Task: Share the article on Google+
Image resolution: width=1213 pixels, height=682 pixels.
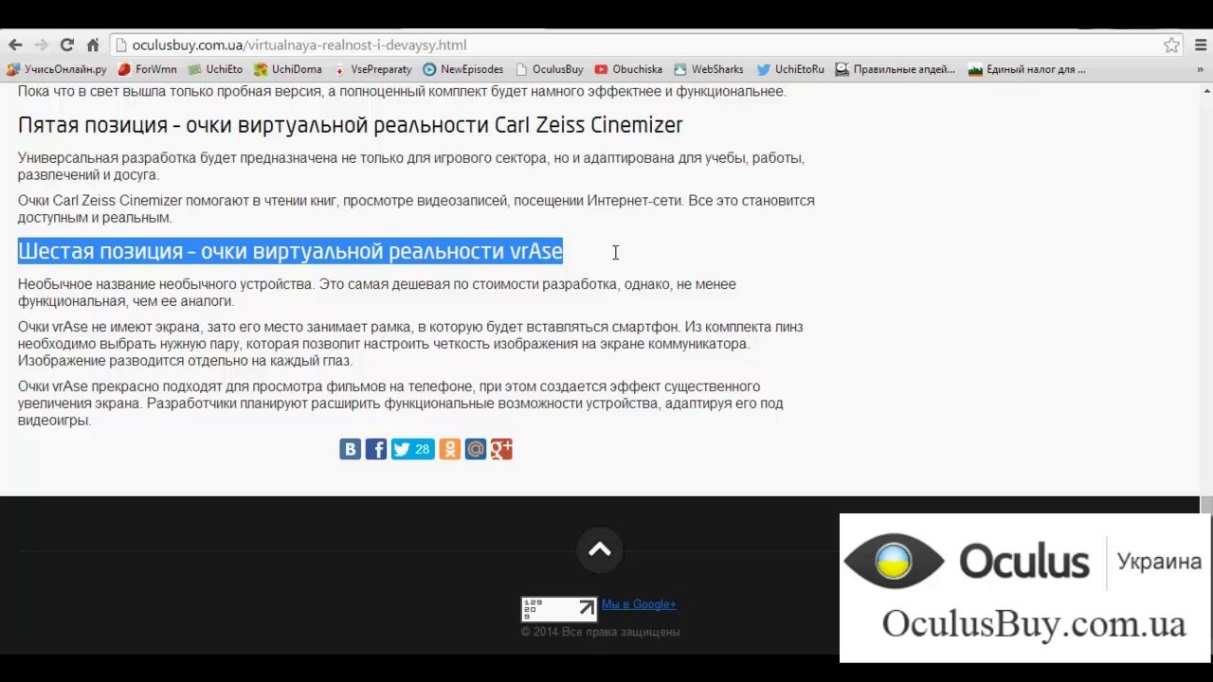Action: (501, 449)
